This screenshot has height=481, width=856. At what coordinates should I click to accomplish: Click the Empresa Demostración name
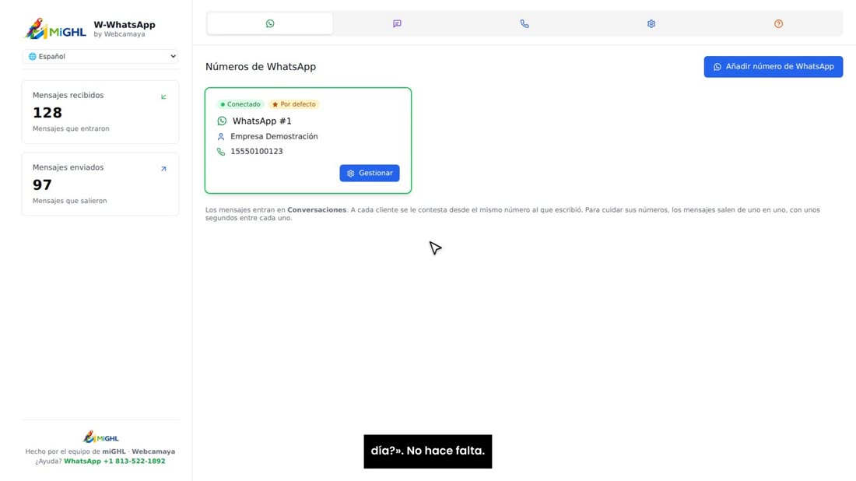pos(274,136)
